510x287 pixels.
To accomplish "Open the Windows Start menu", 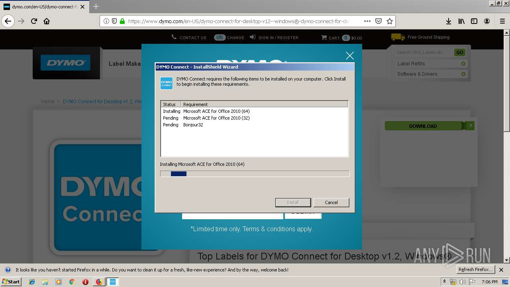I will [11, 281].
